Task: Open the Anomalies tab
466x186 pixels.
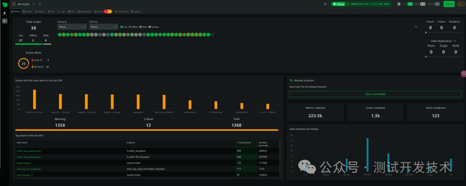Action: coord(121,11)
